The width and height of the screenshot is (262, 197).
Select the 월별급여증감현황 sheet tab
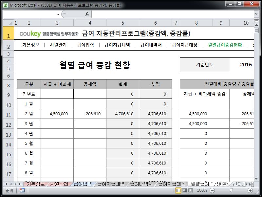(209, 184)
